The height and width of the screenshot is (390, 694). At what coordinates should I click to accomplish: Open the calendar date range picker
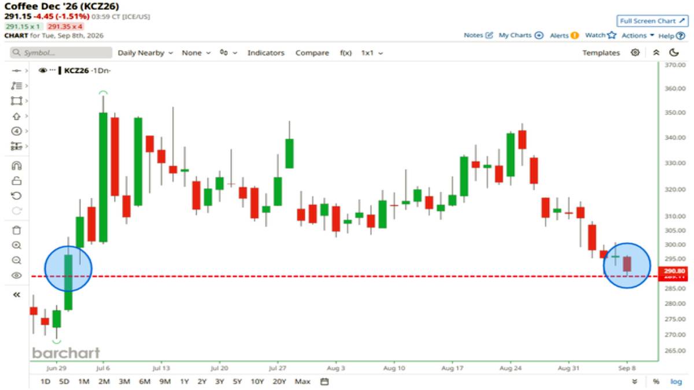point(324,381)
